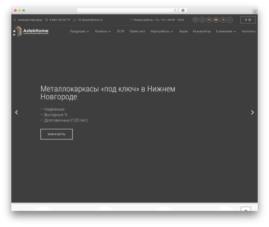Click the text Надежные
269x227 pixels.
pos(54,109)
